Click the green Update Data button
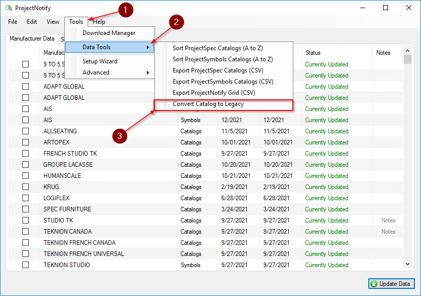This screenshot has height=296, width=421. (x=392, y=284)
